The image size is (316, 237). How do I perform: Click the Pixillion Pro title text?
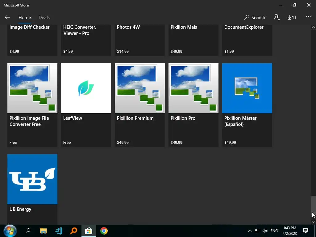(x=183, y=118)
